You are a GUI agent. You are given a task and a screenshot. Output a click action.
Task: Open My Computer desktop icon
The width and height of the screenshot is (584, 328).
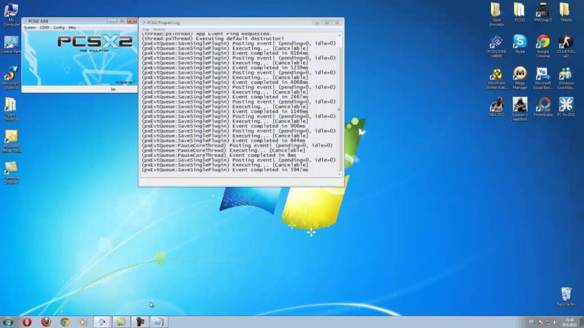[x=11, y=15]
